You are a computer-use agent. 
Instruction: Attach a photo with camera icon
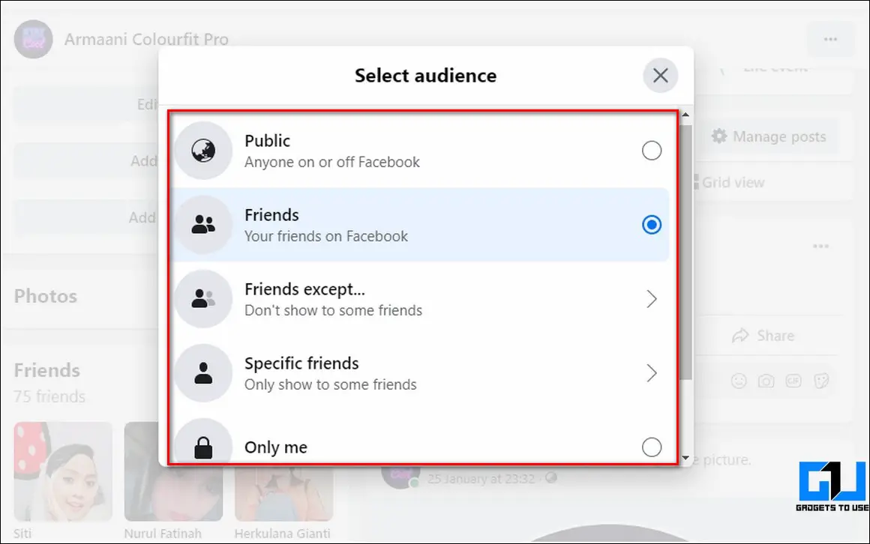766,381
